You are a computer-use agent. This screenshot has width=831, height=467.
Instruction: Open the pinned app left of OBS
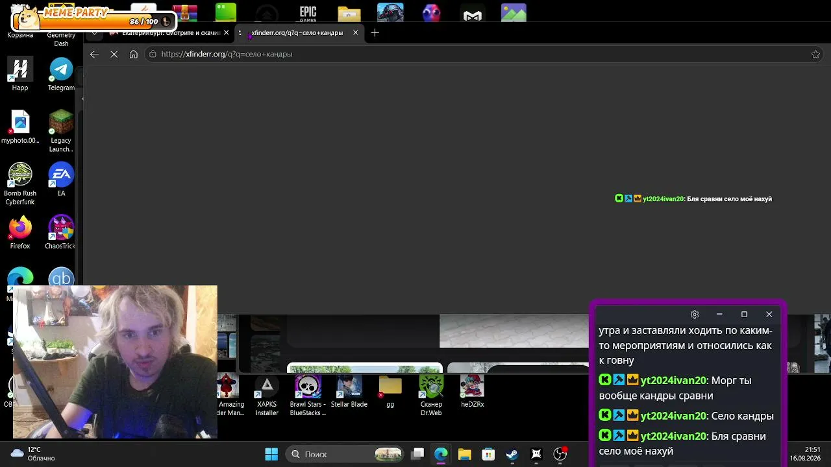536,454
